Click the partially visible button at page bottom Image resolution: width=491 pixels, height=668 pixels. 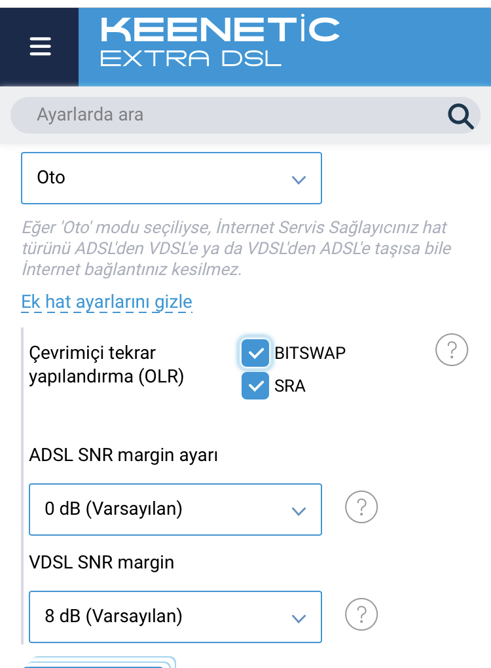[x=99, y=663]
